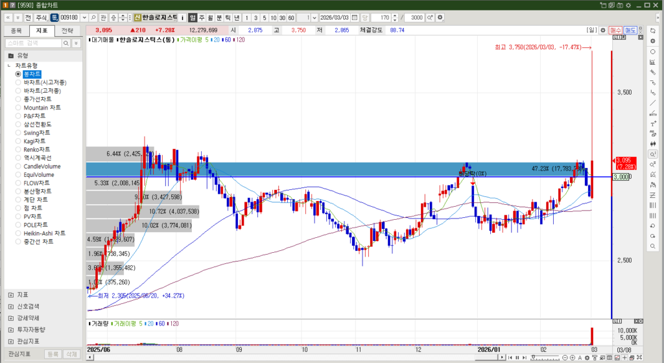664x363 pixels.
Task: Click the chart zoom slider at bottom
Action: (532, 358)
